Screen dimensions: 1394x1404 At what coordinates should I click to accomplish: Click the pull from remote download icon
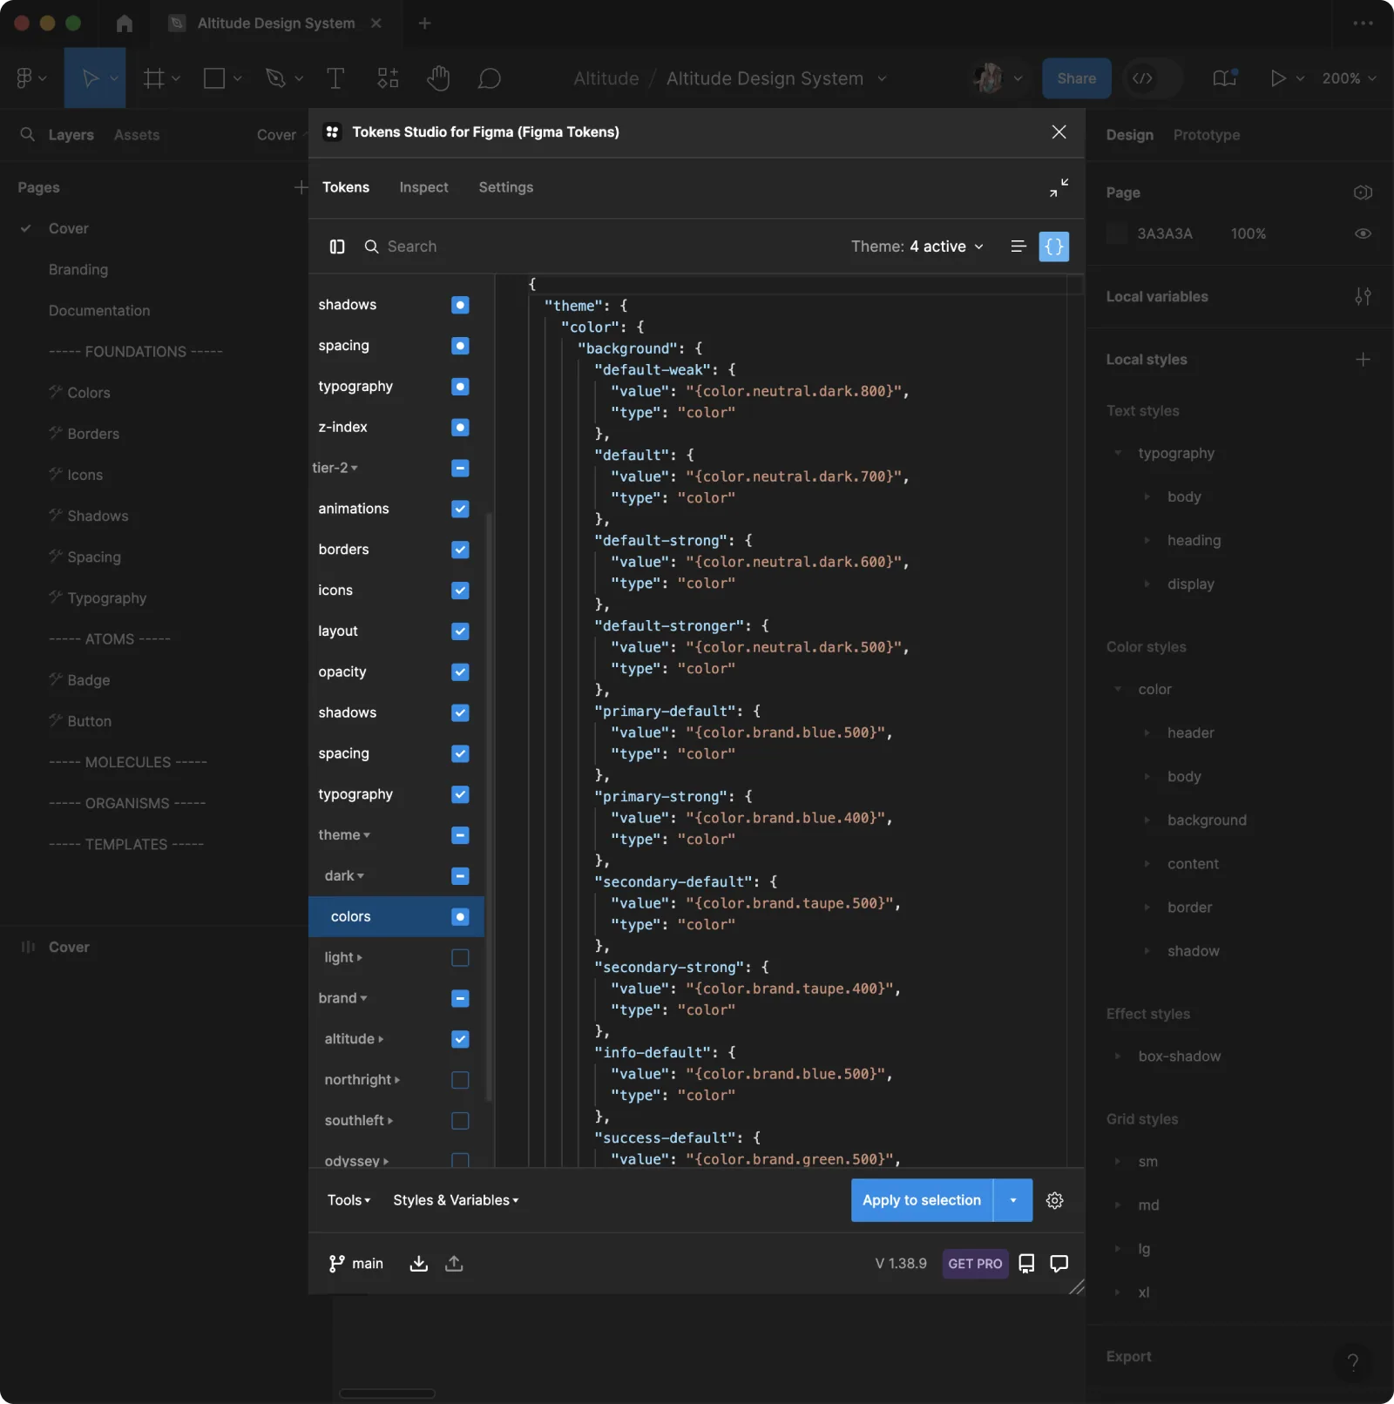(x=419, y=1264)
